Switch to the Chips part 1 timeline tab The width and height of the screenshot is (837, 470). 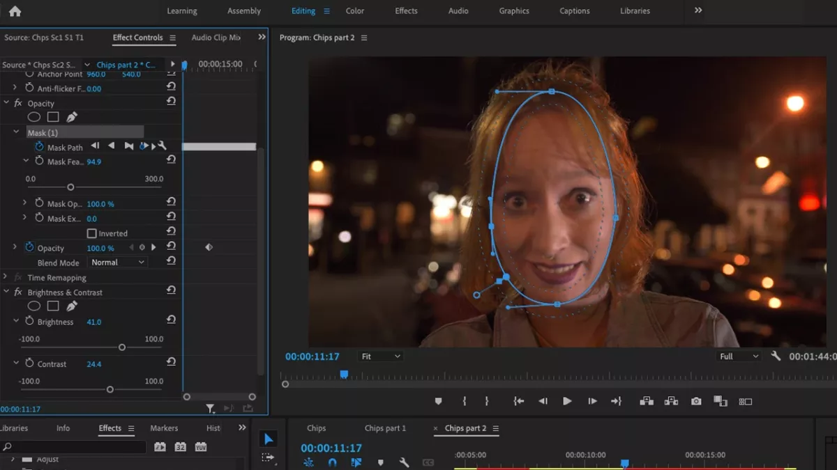(385, 428)
